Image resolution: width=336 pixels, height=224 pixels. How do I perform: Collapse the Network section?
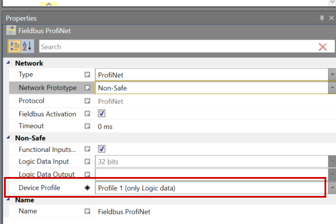click(x=8, y=62)
